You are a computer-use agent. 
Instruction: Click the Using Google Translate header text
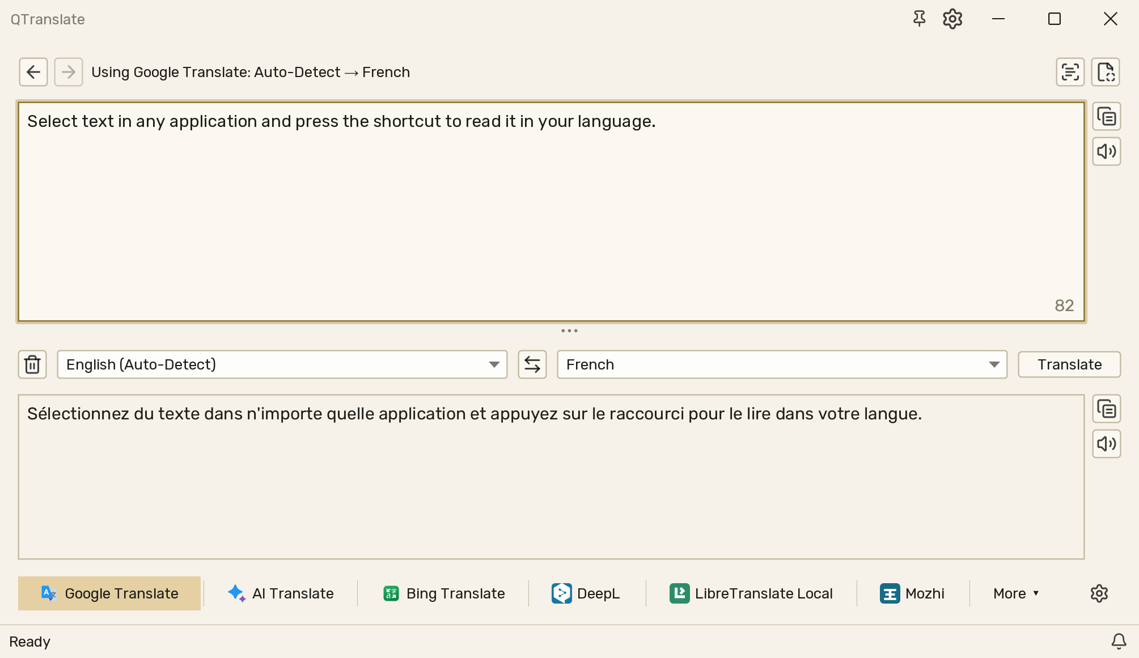[250, 72]
